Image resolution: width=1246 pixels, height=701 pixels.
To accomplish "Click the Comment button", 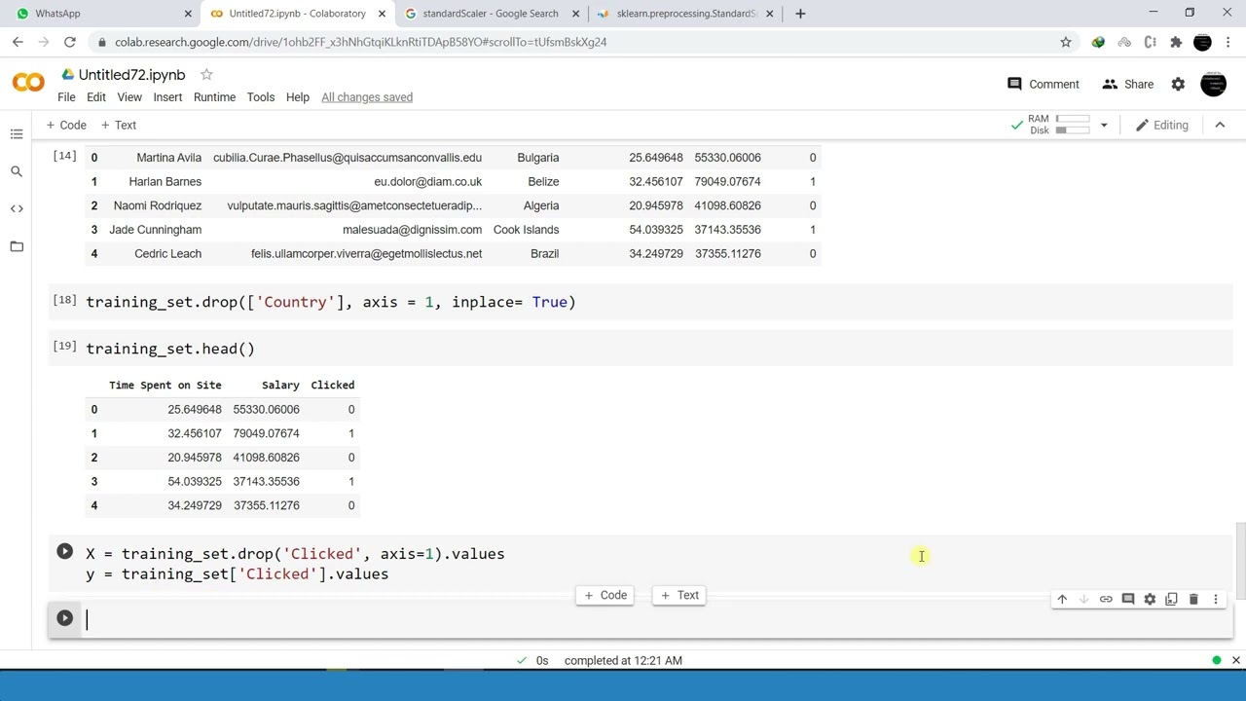I will coord(1044,85).
